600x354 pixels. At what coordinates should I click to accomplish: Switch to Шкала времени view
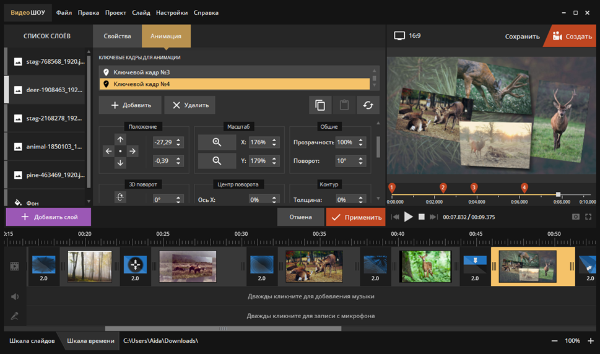[x=90, y=340]
